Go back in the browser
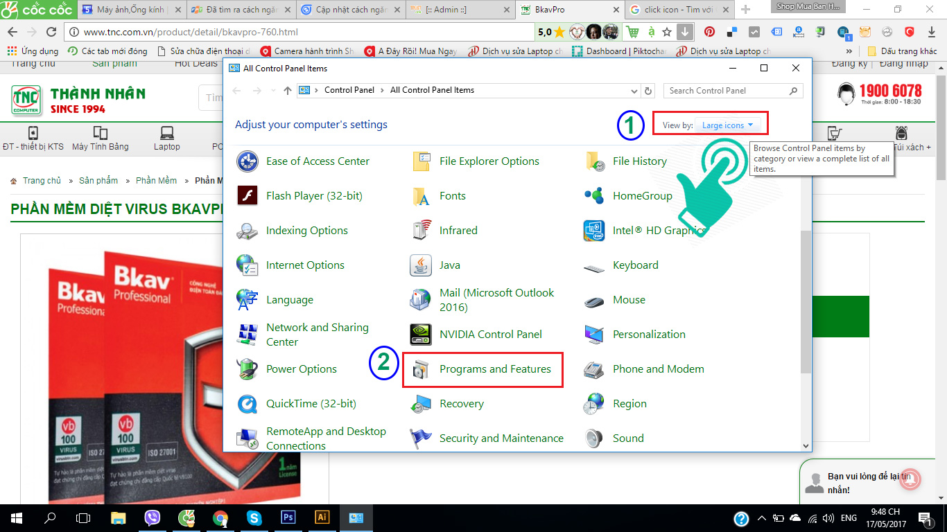This screenshot has width=947, height=532. click(12, 32)
